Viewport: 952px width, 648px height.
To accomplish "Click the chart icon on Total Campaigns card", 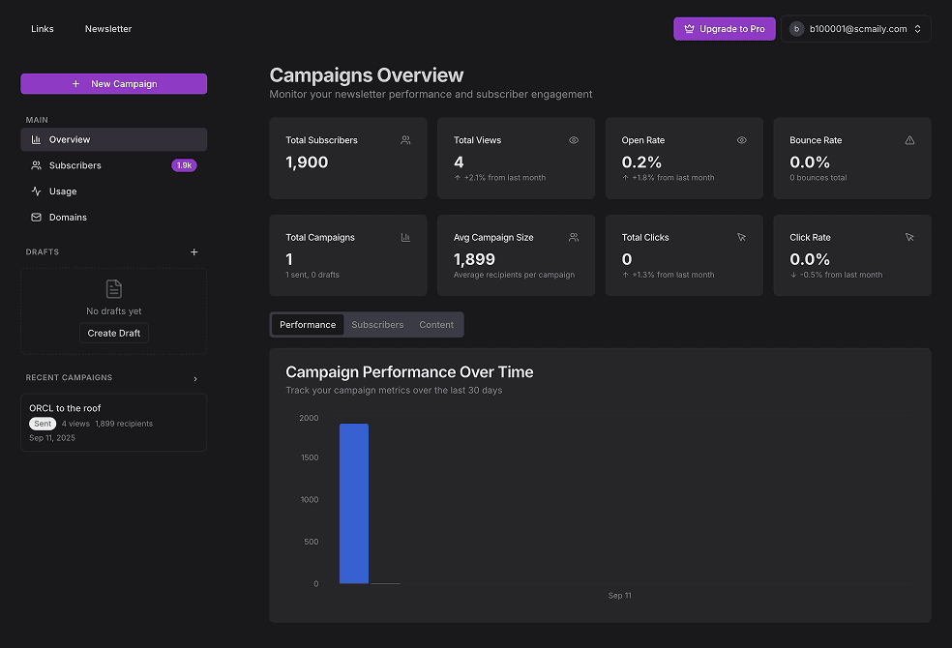I will 405,237.
